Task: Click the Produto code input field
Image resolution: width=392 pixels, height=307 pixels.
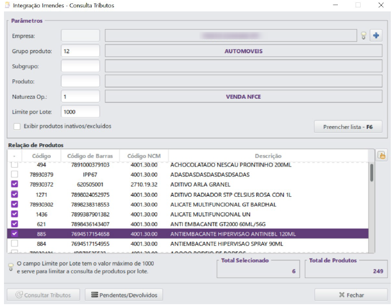Action: [x=80, y=81]
